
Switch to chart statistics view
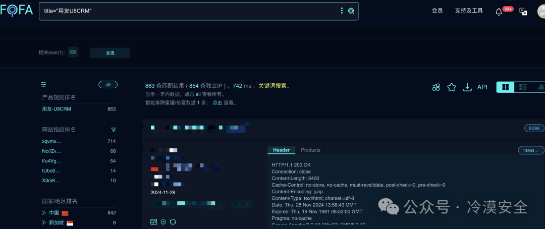click(540, 87)
